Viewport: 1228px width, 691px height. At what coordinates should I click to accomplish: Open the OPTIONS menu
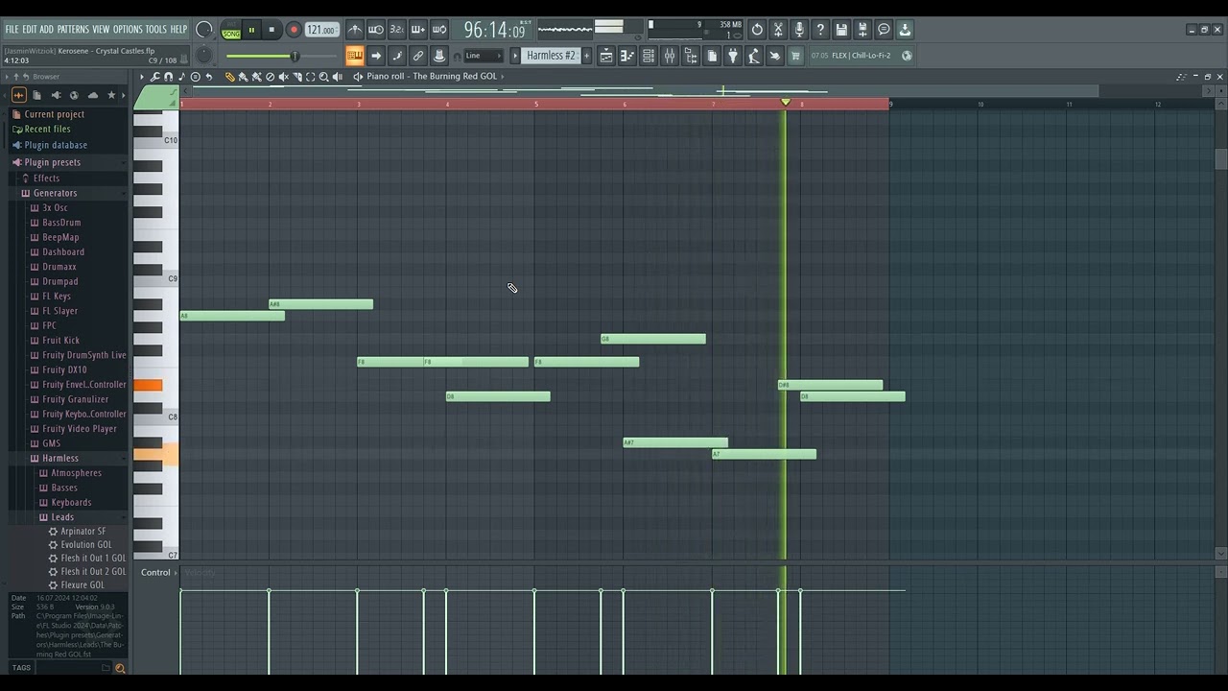[x=128, y=30]
